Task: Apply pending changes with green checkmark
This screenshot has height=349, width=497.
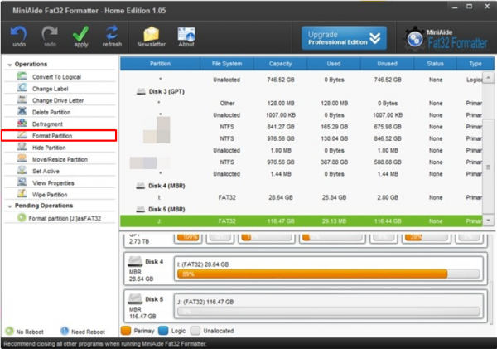Action: 80,36
